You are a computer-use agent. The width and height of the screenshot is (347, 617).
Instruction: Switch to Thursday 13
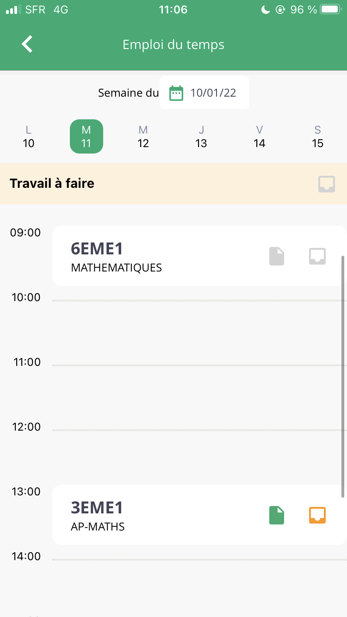(x=201, y=136)
